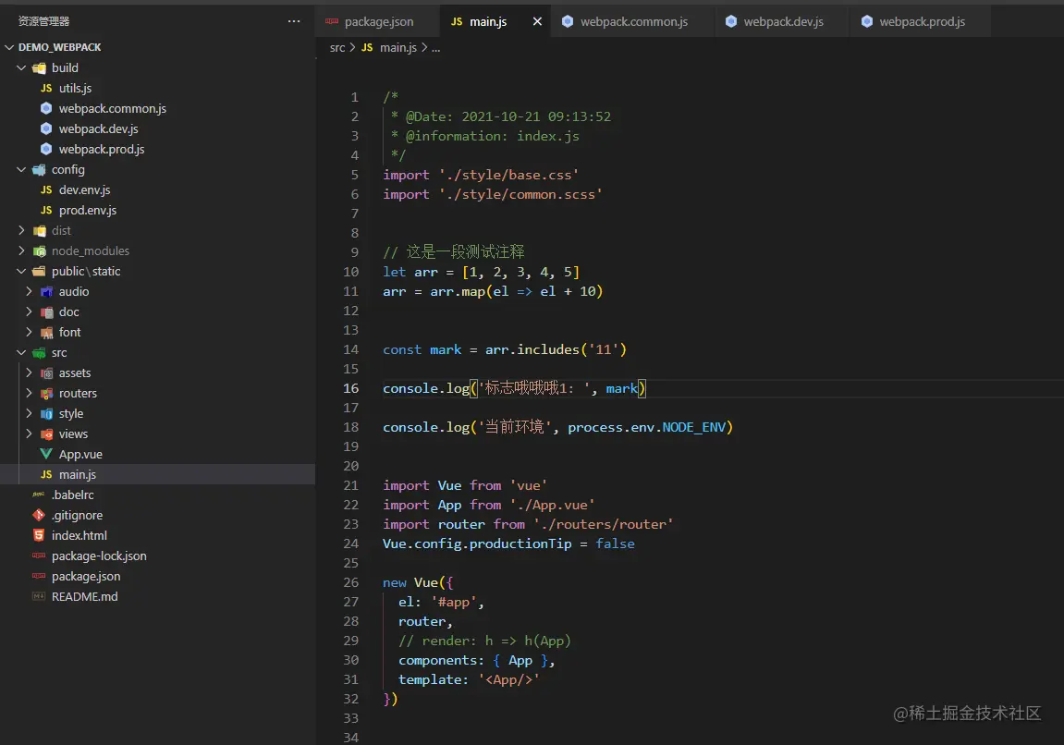Screen dimensions: 1064x745
Task: Place cursor on NODE_ENV in line 18
Action: click(x=693, y=427)
